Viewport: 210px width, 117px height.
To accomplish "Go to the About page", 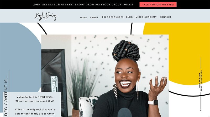I will point(94,17).
